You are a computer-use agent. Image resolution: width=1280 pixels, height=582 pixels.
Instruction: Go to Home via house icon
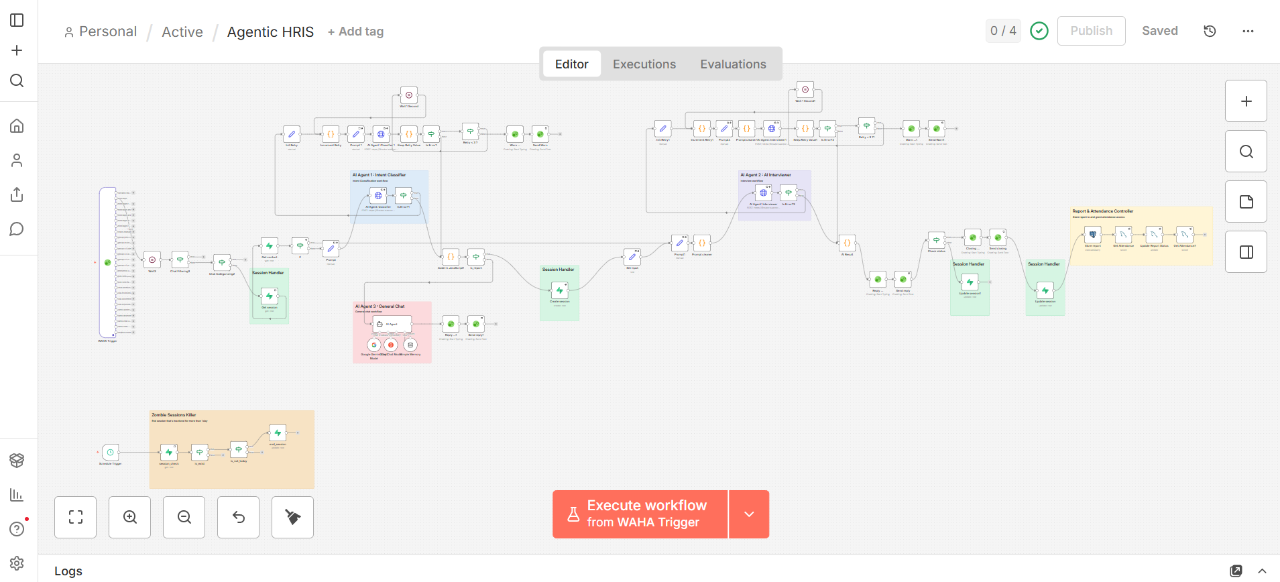[x=17, y=126]
